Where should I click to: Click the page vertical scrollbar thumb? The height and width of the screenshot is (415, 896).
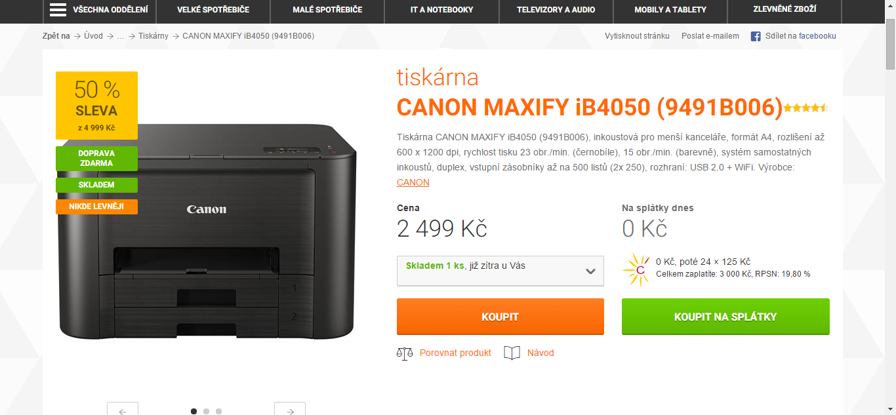click(891, 43)
